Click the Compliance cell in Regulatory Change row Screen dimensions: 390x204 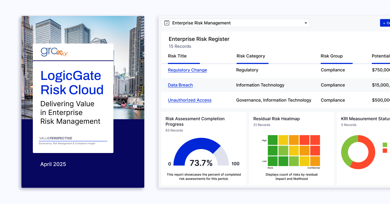(x=333, y=70)
